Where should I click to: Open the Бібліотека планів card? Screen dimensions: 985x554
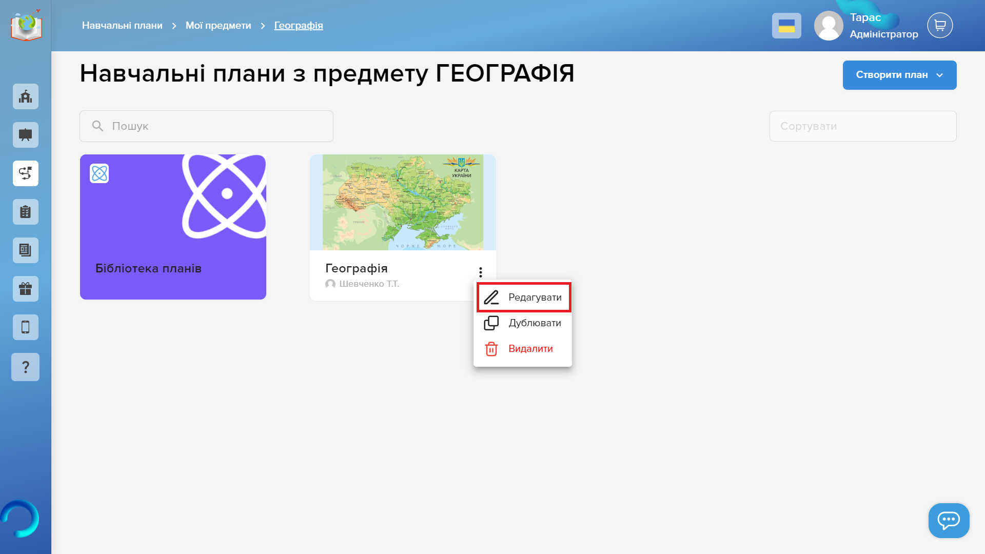[173, 227]
